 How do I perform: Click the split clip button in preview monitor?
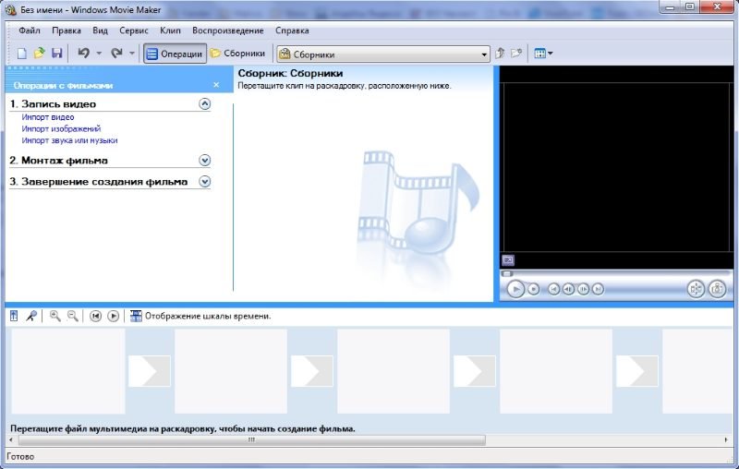coord(696,289)
